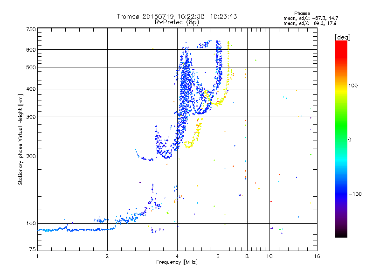Click the colorbar label '0'

click(350, 140)
